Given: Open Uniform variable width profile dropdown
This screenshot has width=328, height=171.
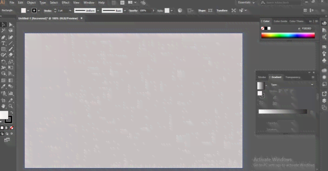Looking at the screenshot, I should pos(98,11).
